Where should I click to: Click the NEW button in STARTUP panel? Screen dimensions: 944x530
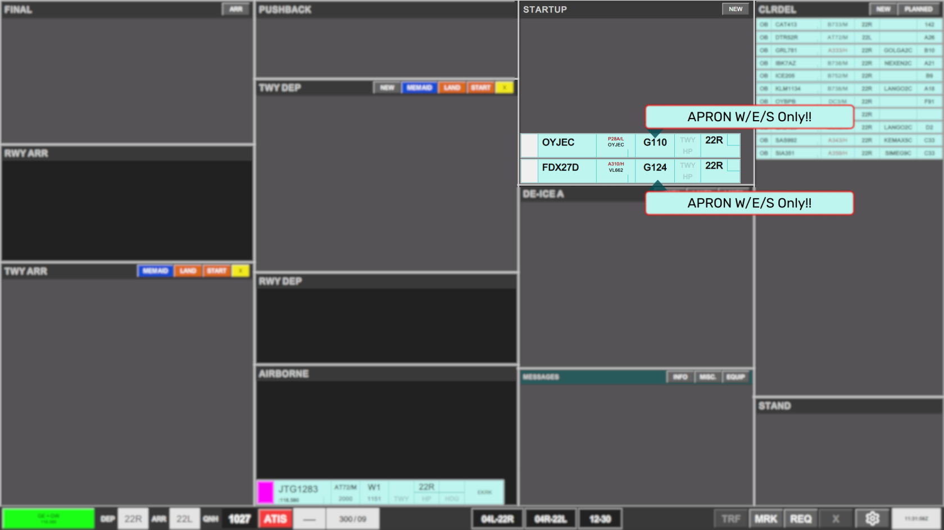click(x=736, y=9)
